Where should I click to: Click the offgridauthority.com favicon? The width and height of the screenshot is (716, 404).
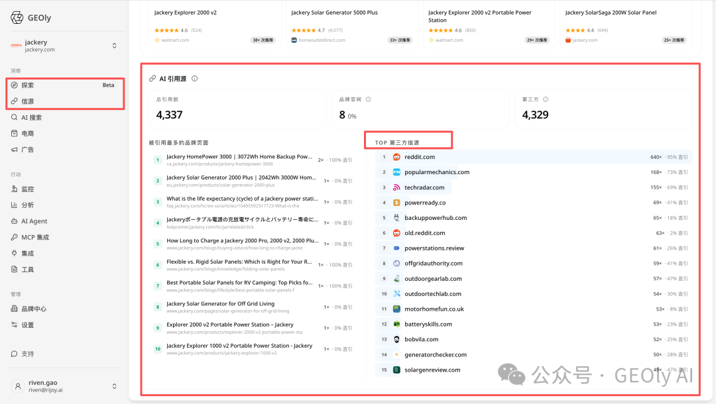tap(396, 264)
